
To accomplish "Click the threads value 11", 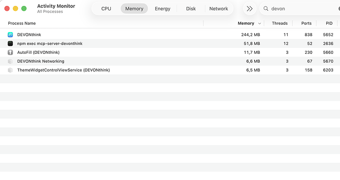I will [286, 35].
